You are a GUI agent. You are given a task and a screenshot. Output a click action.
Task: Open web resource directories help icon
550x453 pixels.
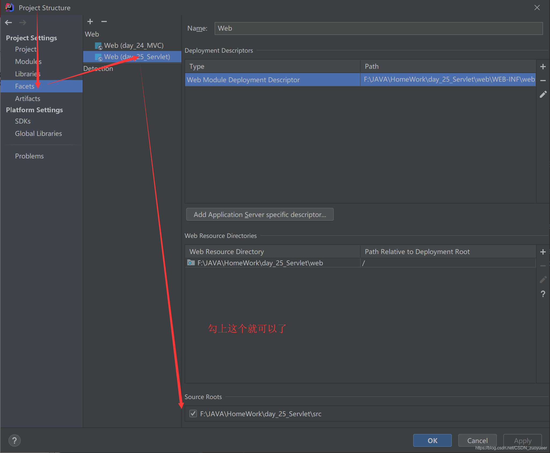(543, 294)
